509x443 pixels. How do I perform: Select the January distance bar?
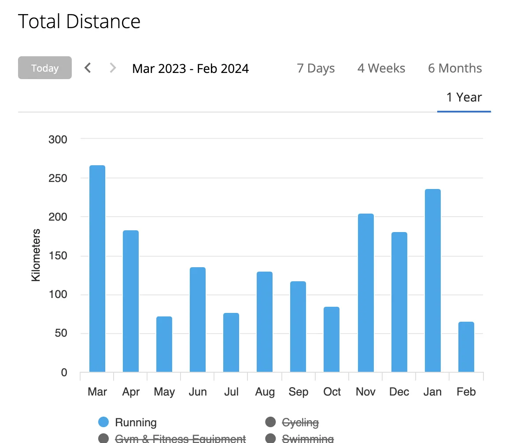pyautogui.click(x=432, y=280)
